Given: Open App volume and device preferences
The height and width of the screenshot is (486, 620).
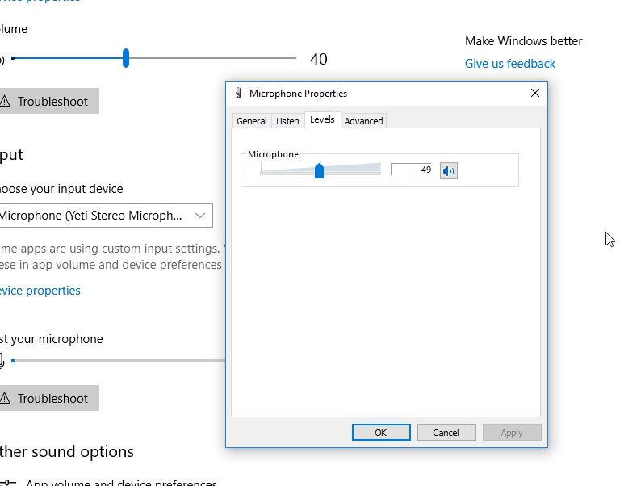Looking at the screenshot, I should [121, 483].
